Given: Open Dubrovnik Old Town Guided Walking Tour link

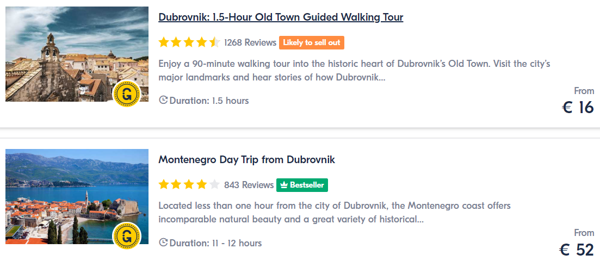Looking at the screenshot, I should pos(281,17).
